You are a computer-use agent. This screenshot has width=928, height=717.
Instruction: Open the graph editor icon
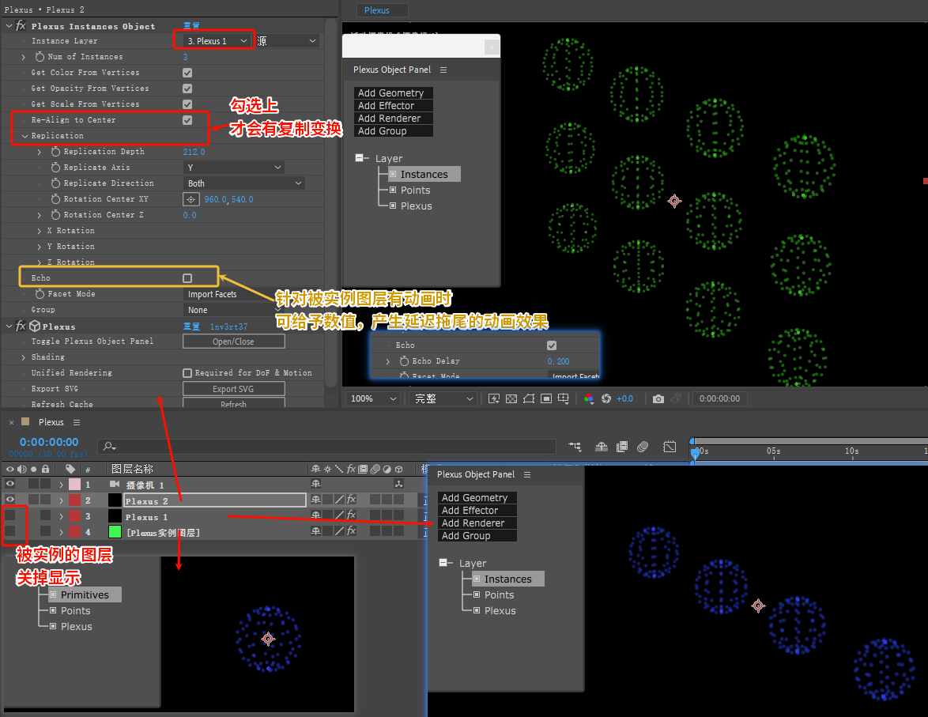(x=670, y=447)
